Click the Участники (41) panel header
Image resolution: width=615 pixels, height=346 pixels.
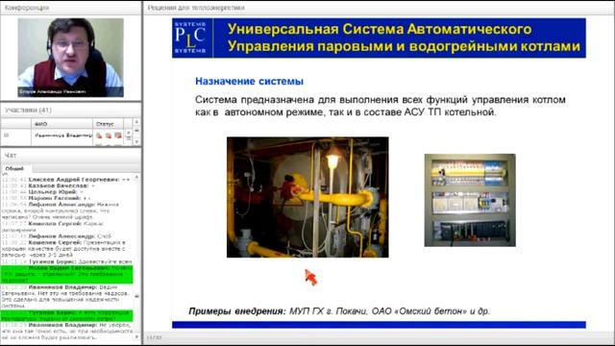[70, 111]
